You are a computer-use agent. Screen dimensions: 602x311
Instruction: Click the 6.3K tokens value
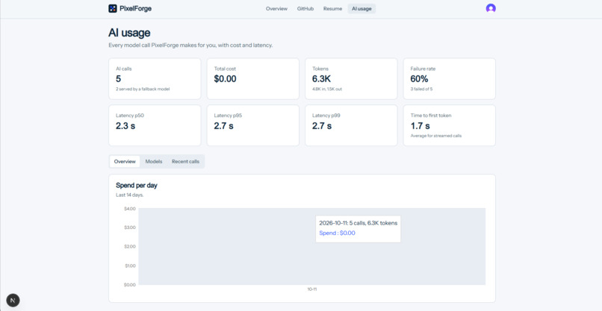pos(321,79)
